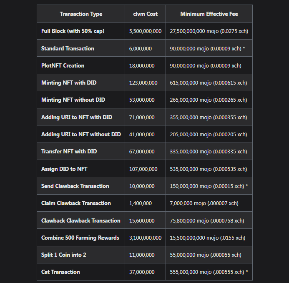The height and width of the screenshot is (283, 289).
Task: Select the Send Clawback Transaction label
Action: pyautogui.click(x=75, y=186)
